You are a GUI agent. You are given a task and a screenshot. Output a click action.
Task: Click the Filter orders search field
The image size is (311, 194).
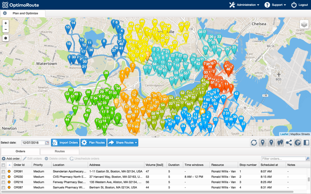tap(284, 158)
